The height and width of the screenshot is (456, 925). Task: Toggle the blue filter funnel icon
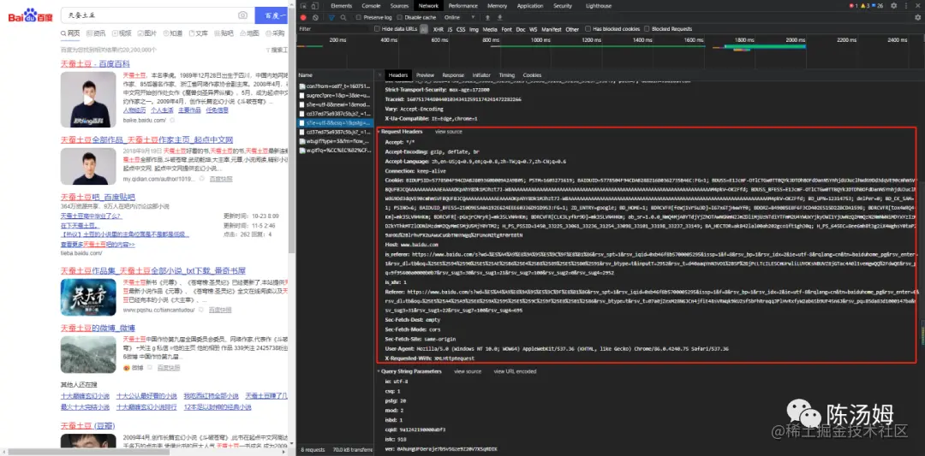331,18
